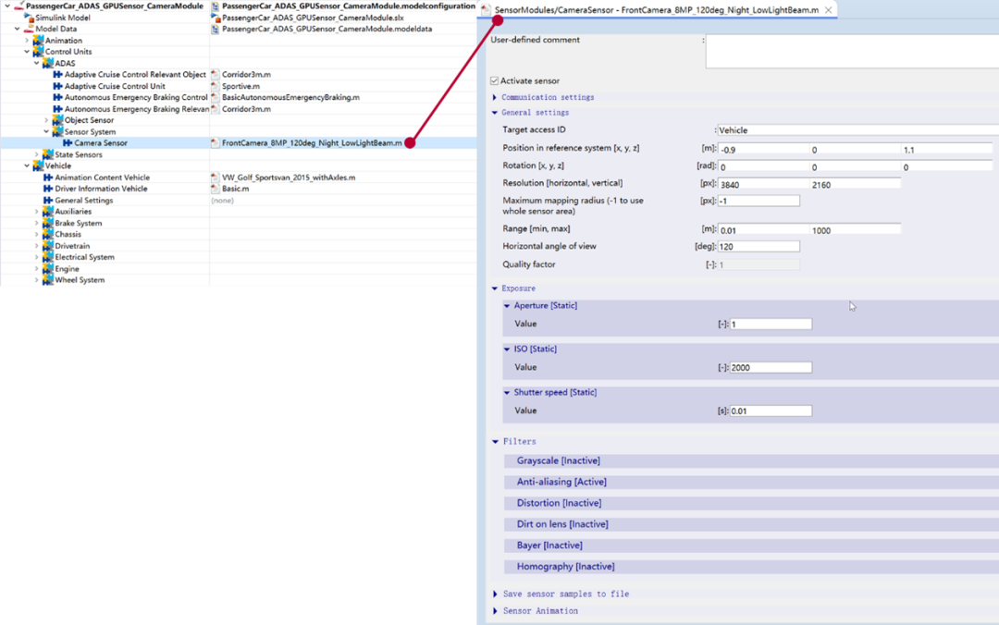Expand the Chassis tree node

(x=37, y=235)
